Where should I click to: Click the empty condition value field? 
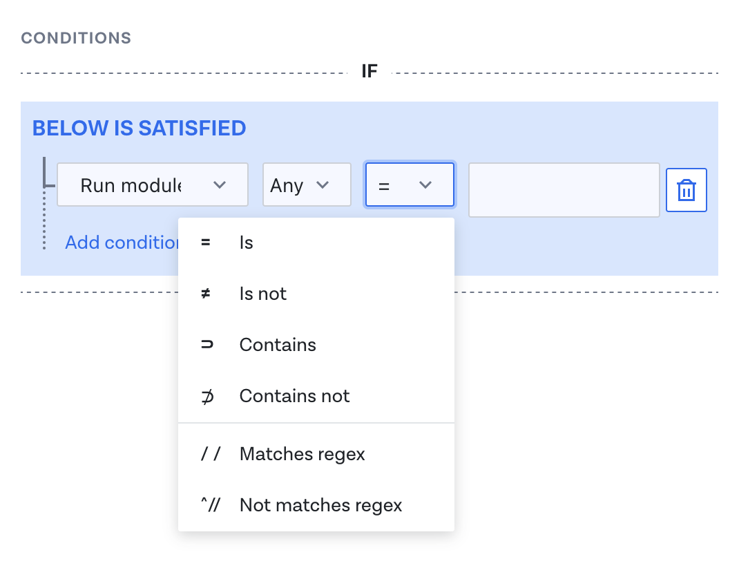564,190
